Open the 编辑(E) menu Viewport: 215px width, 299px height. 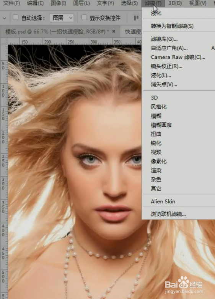click(x=35, y=3)
